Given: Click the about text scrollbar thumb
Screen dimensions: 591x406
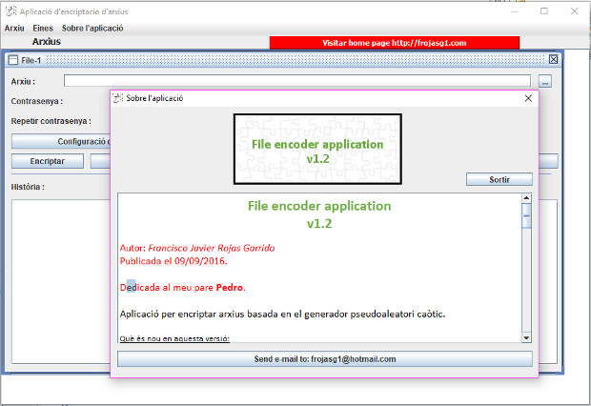Looking at the screenshot, I should [526, 215].
